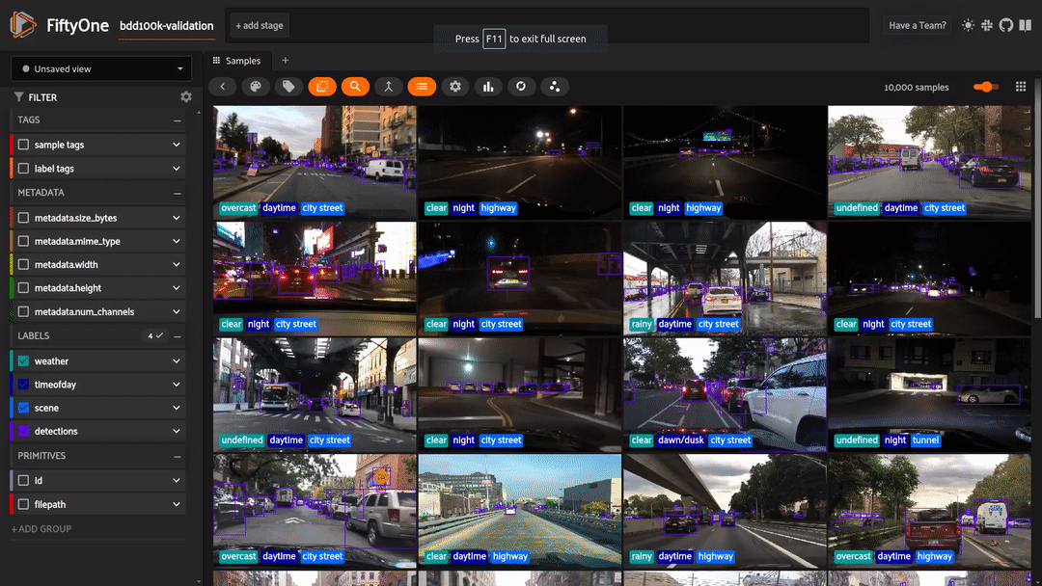1042x586 pixels.
Task: Adjust the orange grid zoom slider
Action: pyautogui.click(x=985, y=87)
